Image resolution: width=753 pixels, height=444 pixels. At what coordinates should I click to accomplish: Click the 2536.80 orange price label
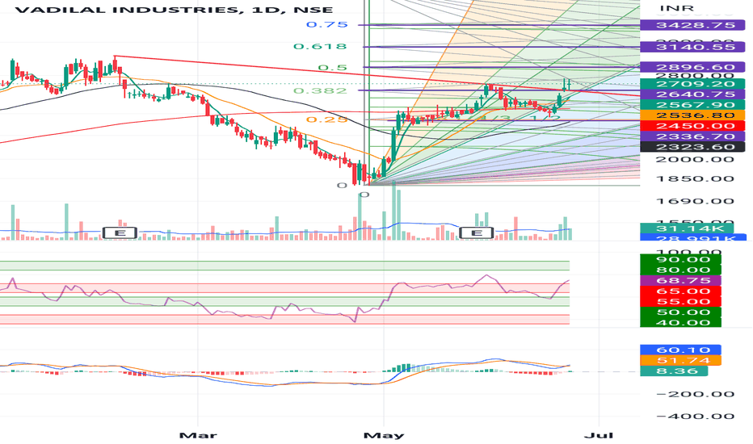point(693,115)
